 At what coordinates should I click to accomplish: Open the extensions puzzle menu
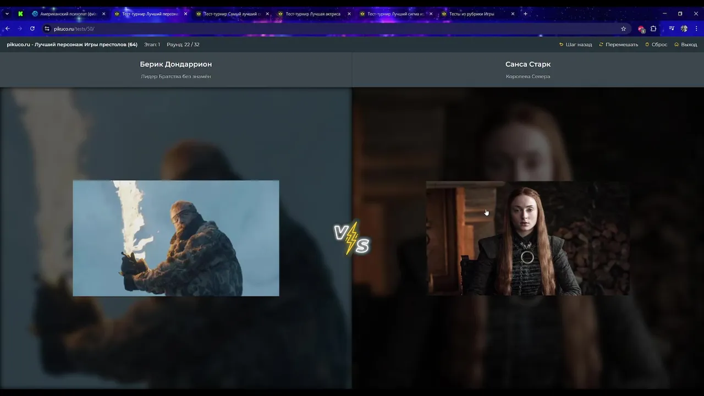(653, 29)
